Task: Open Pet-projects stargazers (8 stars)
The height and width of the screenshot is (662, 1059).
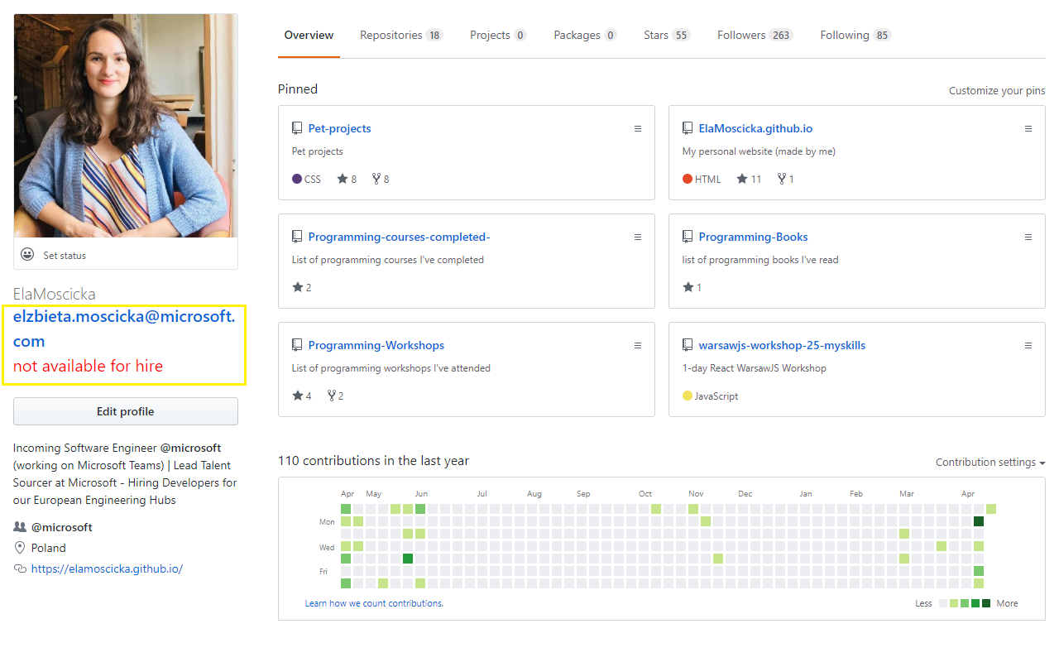Action: coord(347,179)
